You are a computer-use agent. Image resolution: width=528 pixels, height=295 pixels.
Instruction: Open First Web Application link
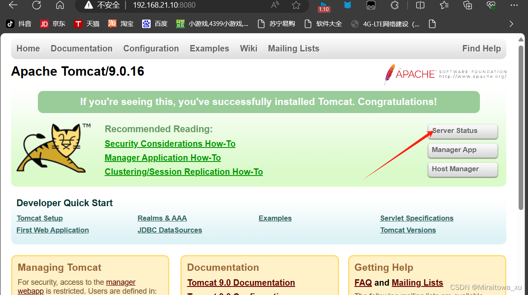[53, 230]
